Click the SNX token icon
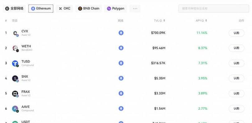The image size is (252, 123). point(16,78)
